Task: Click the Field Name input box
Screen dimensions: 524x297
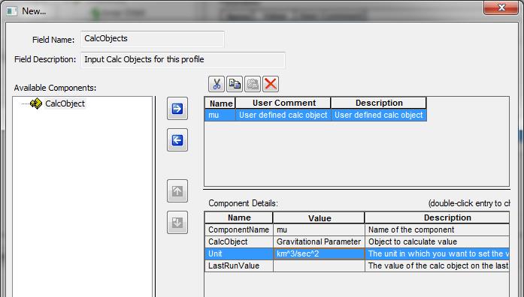Action: pos(153,39)
